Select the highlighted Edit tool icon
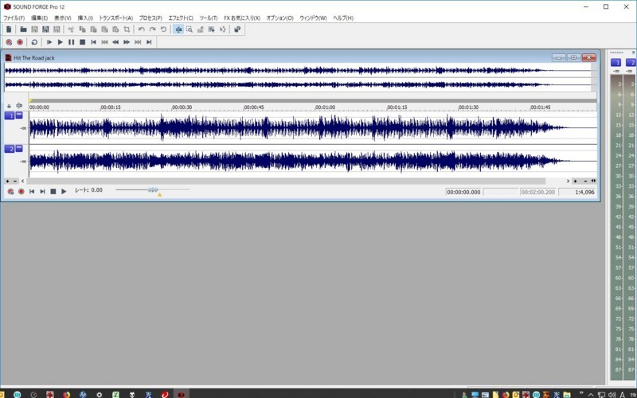Image resolution: width=637 pixels, height=398 pixels. (178, 29)
